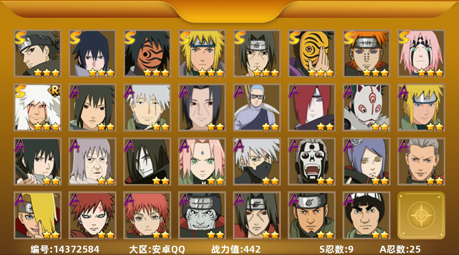Choose the pink-haired S-rank ninja with face markings
Screen dimensions: 459x255
pyautogui.click(x=421, y=53)
